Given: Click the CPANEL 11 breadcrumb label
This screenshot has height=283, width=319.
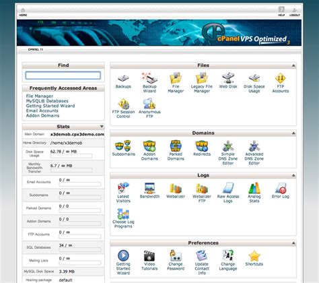Looking at the screenshot, I should 36,49.
